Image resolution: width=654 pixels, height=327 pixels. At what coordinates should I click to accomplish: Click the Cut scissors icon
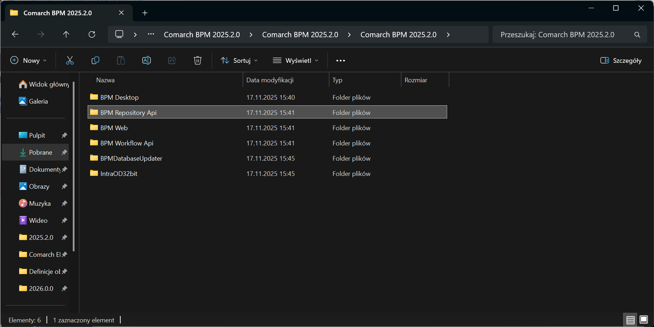click(x=70, y=61)
